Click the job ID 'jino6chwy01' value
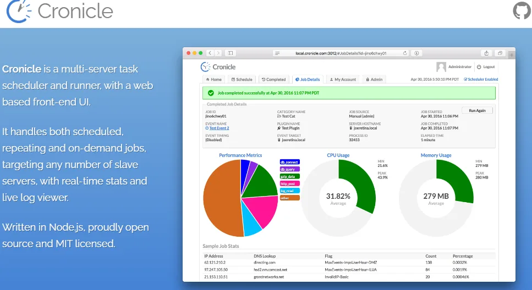 (216, 116)
